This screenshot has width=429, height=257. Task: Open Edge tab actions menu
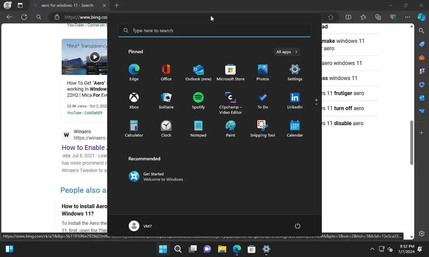(20, 5)
